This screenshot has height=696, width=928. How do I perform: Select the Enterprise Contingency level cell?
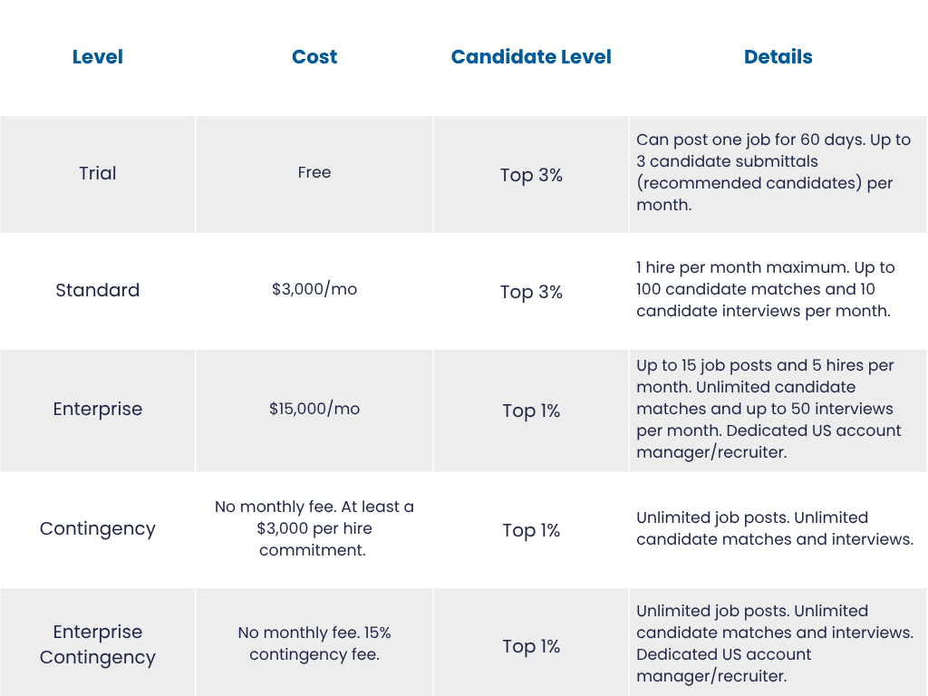pyautogui.click(x=98, y=644)
